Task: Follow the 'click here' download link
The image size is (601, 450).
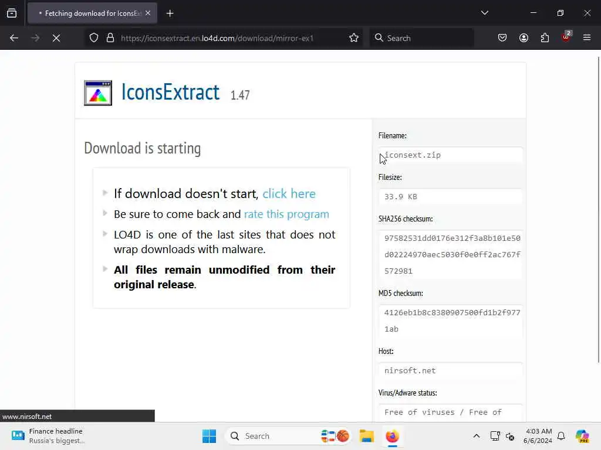Action: pos(289,193)
